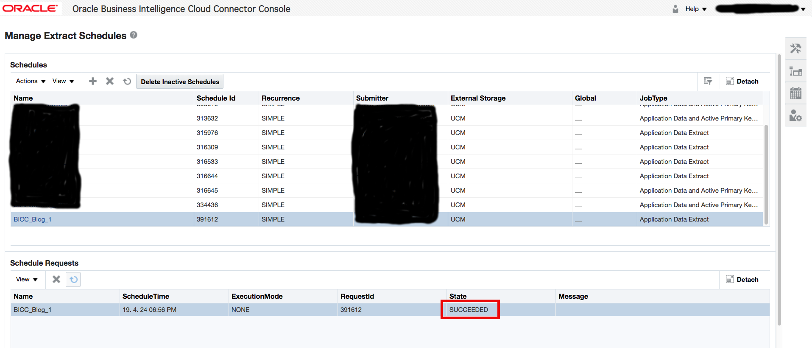This screenshot has height=348, width=812.
Task: Click the wrap icon in the Schedules toolbar
Action: point(708,81)
